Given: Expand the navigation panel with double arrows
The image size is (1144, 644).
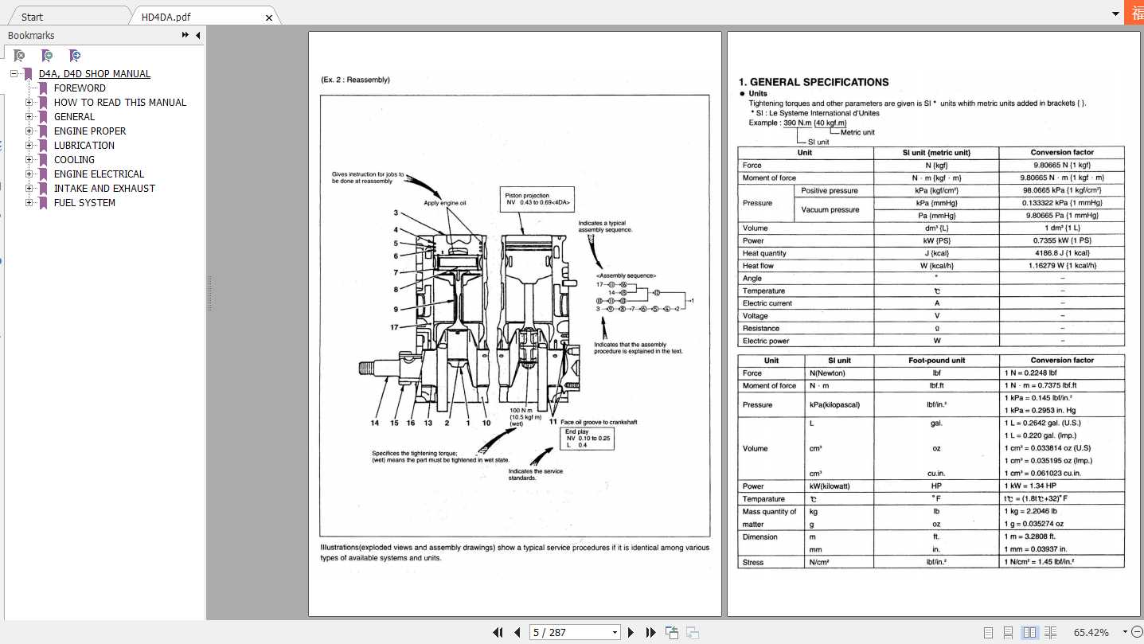Looking at the screenshot, I should click(x=185, y=35).
